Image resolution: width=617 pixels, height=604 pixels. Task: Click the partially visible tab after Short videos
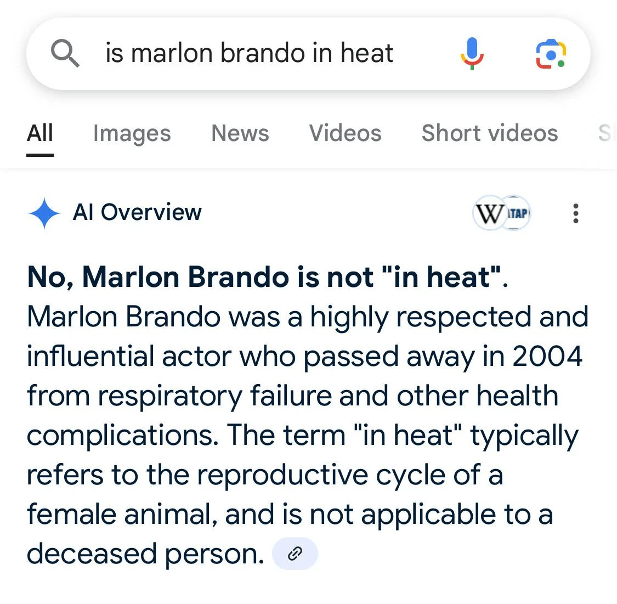pos(607,133)
